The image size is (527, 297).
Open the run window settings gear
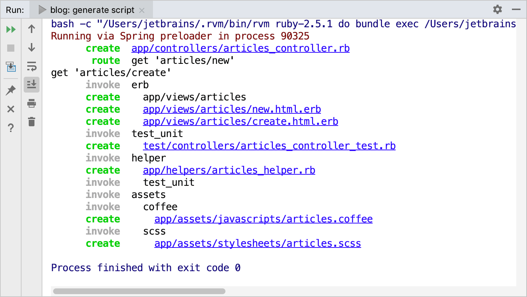pos(498,10)
